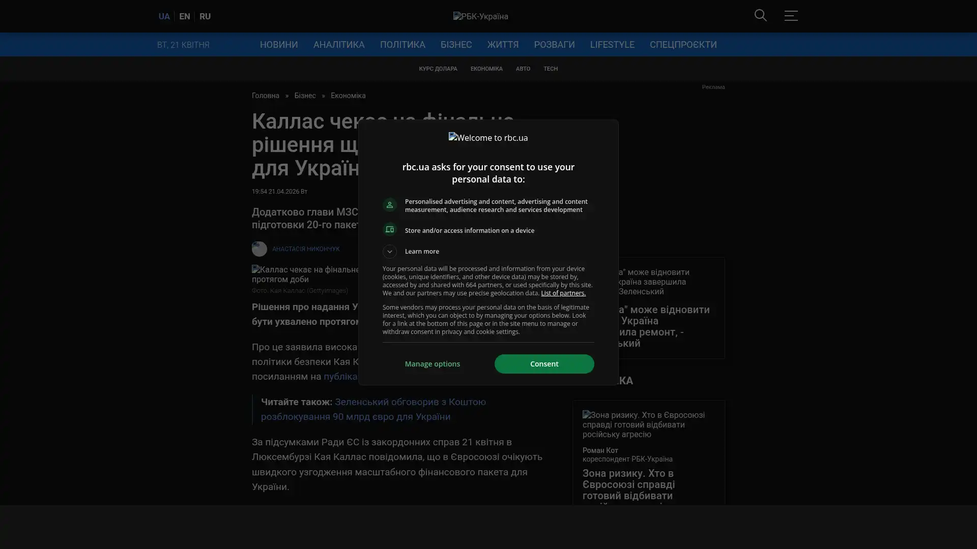This screenshot has height=549, width=977.
Task: Open the НОВИНИ menu item
Action: (279, 45)
